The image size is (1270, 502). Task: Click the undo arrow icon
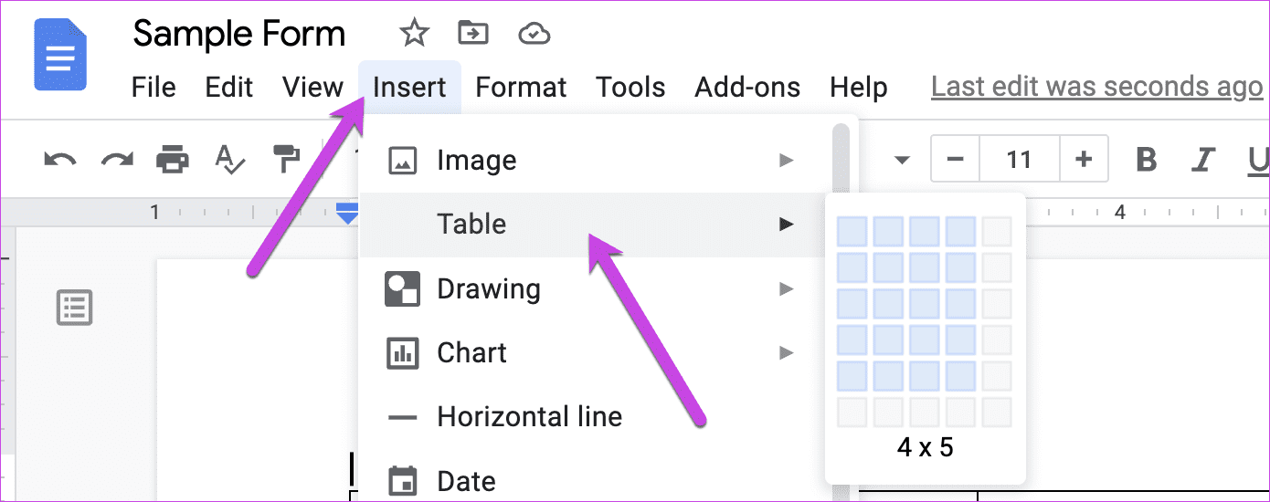60,160
